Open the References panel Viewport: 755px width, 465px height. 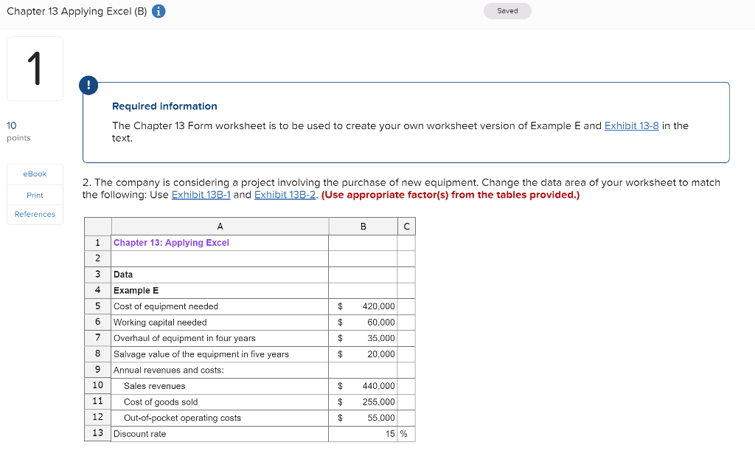[34, 214]
